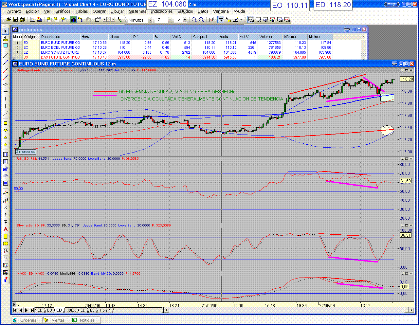This screenshot has height=325, width=419.
Task: Pick the red letter A text tool
Action: [6, 229]
